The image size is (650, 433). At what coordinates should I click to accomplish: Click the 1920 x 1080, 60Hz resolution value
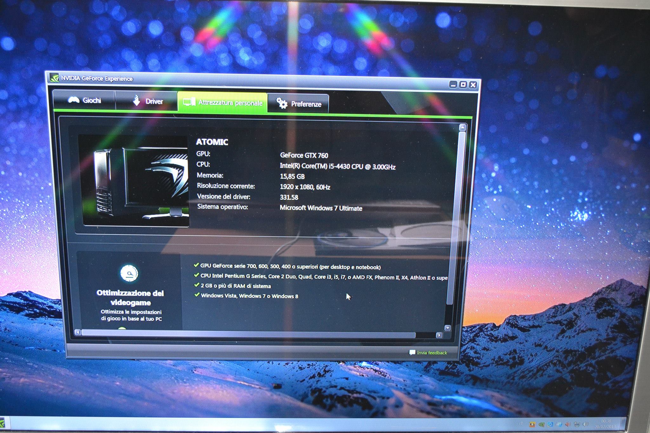(x=305, y=187)
